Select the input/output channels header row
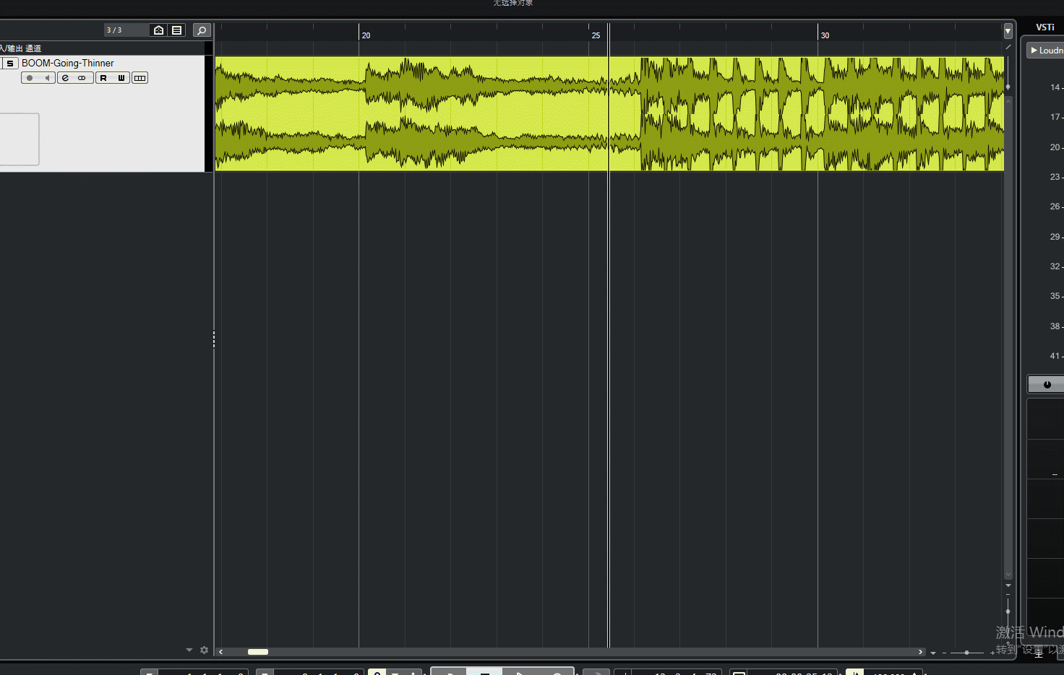The height and width of the screenshot is (675, 1064). pyautogui.click(x=101, y=48)
